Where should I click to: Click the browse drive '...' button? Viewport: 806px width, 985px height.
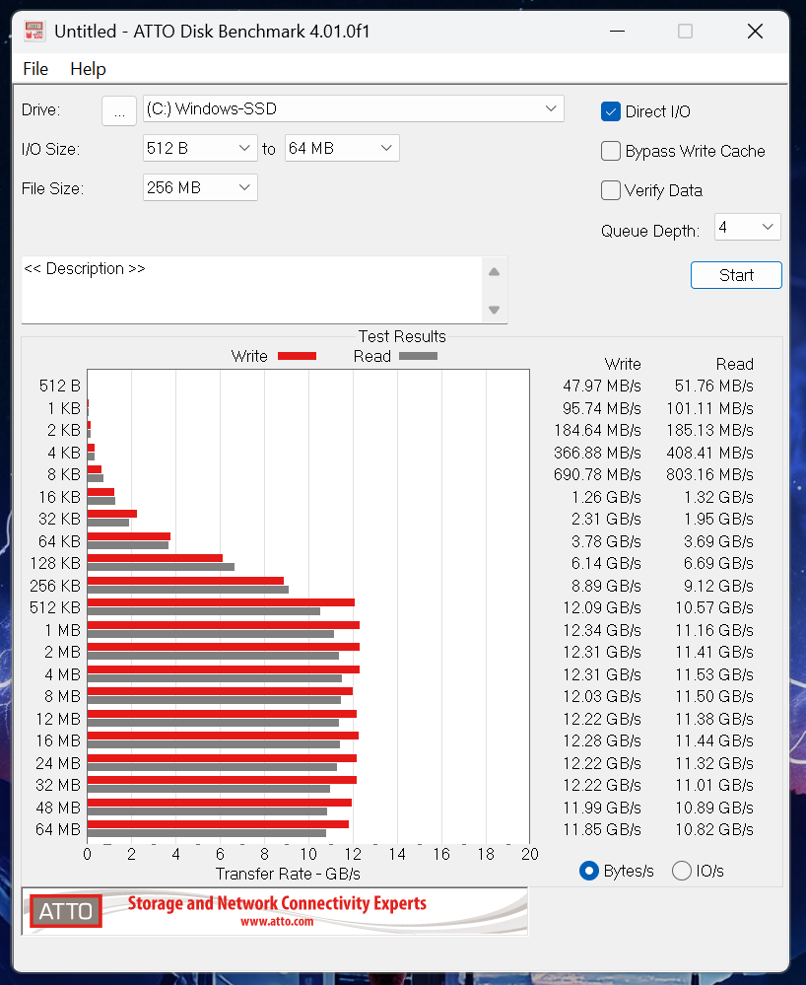119,111
